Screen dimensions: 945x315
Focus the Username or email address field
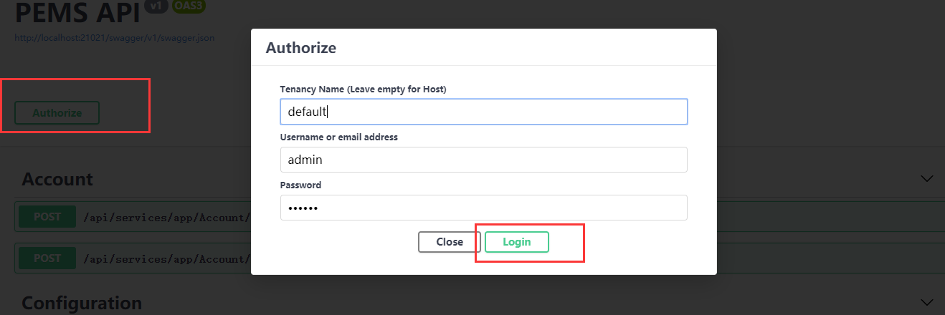pos(483,160)
